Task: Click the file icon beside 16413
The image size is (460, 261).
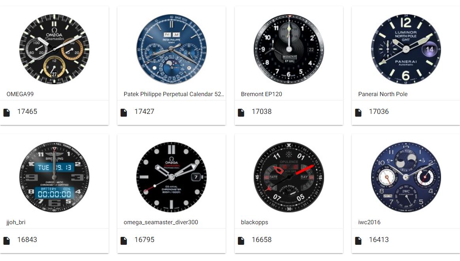Action: 358,241
